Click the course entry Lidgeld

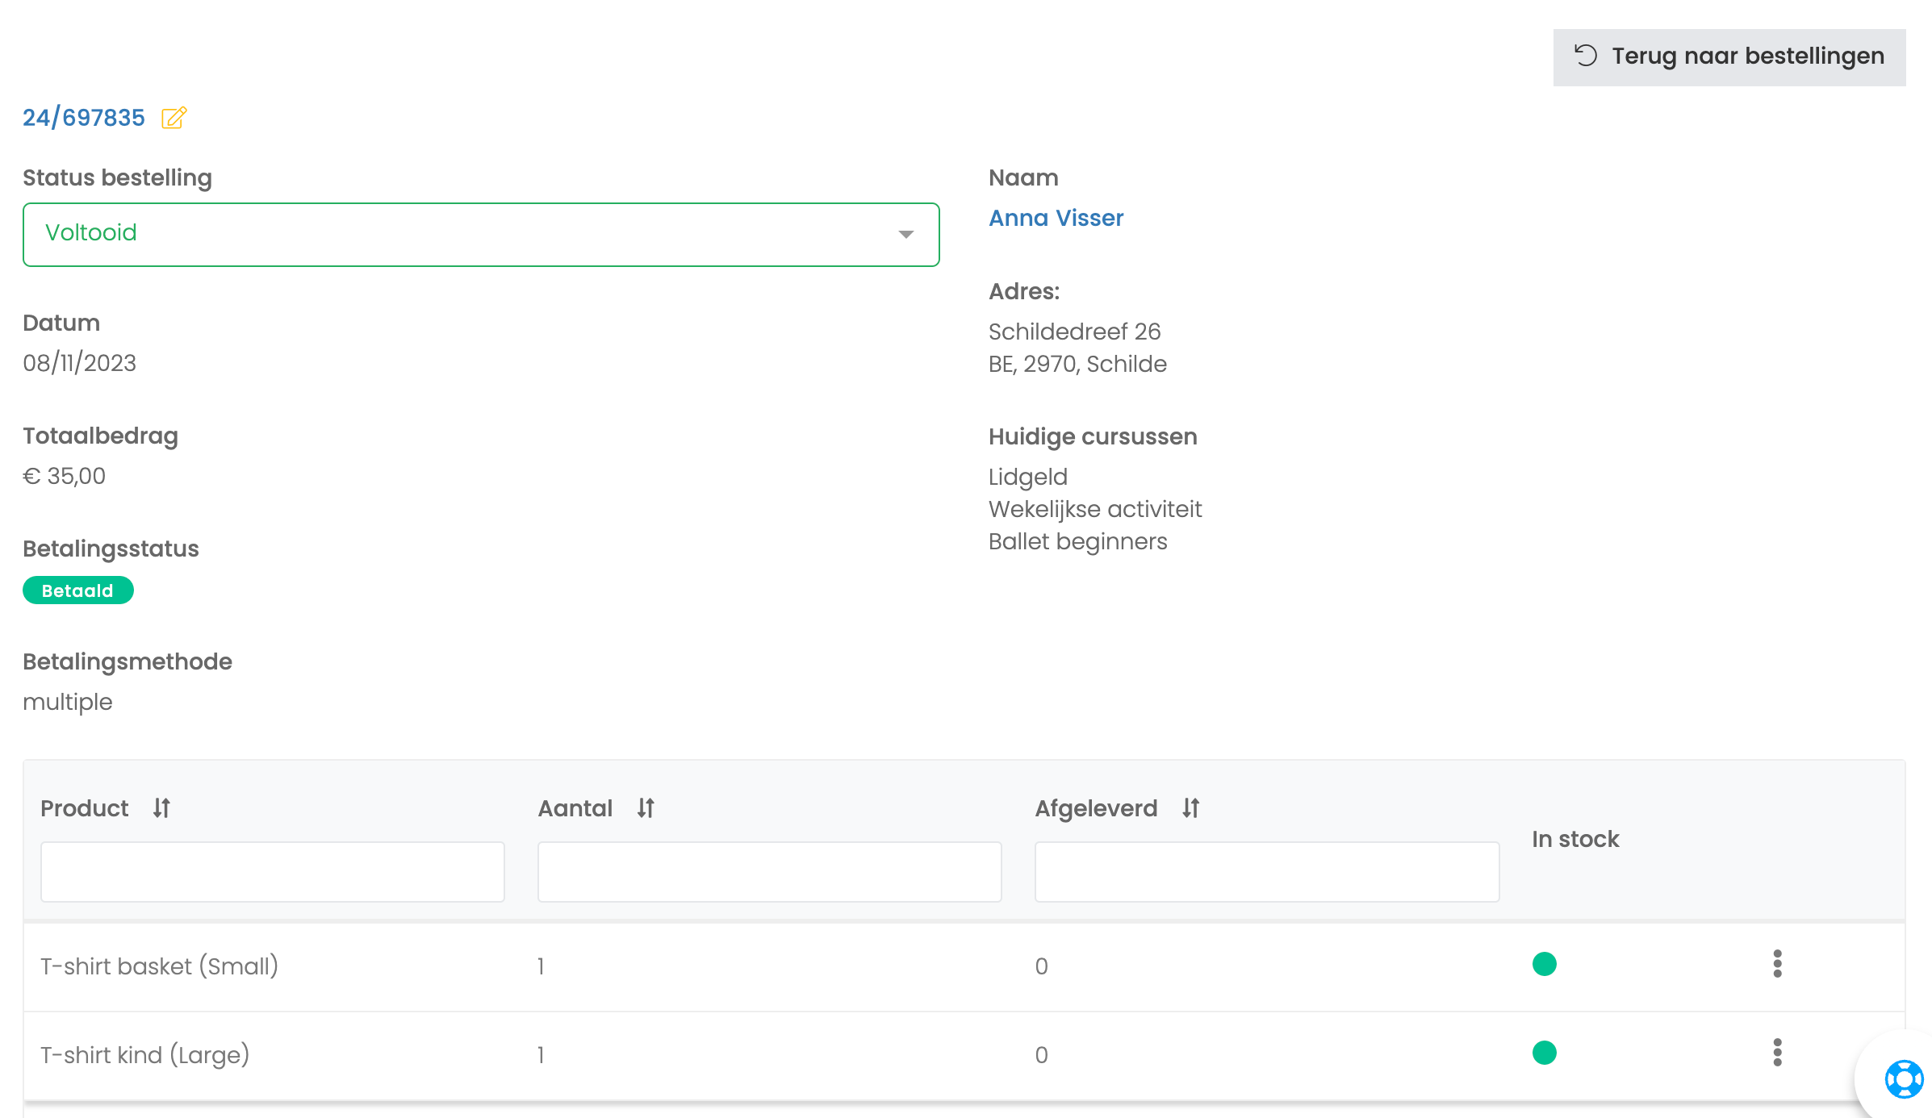(x=1028, y=477)
